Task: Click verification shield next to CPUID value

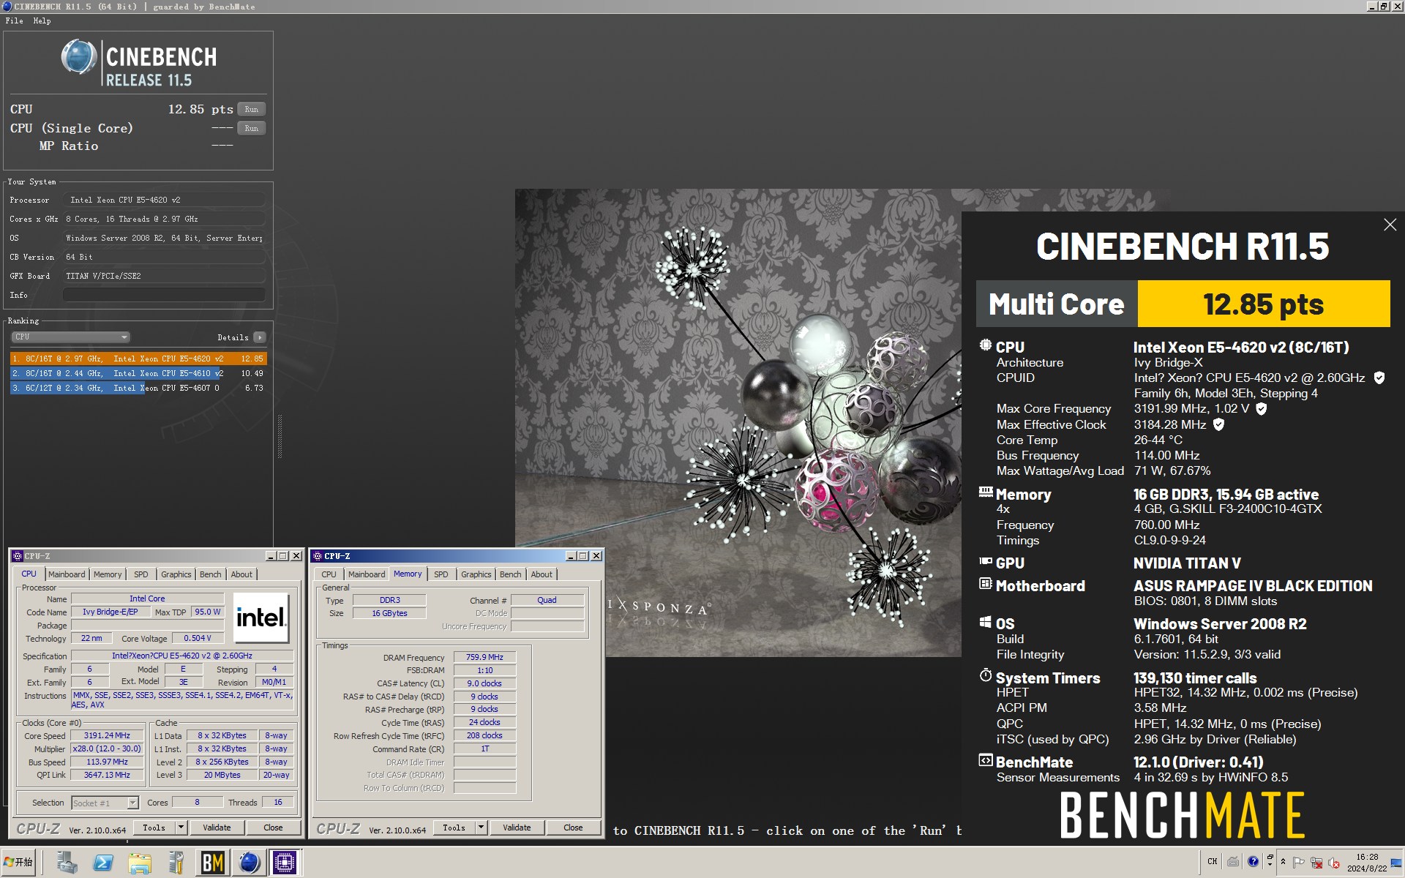Action: click(1379, 378)
